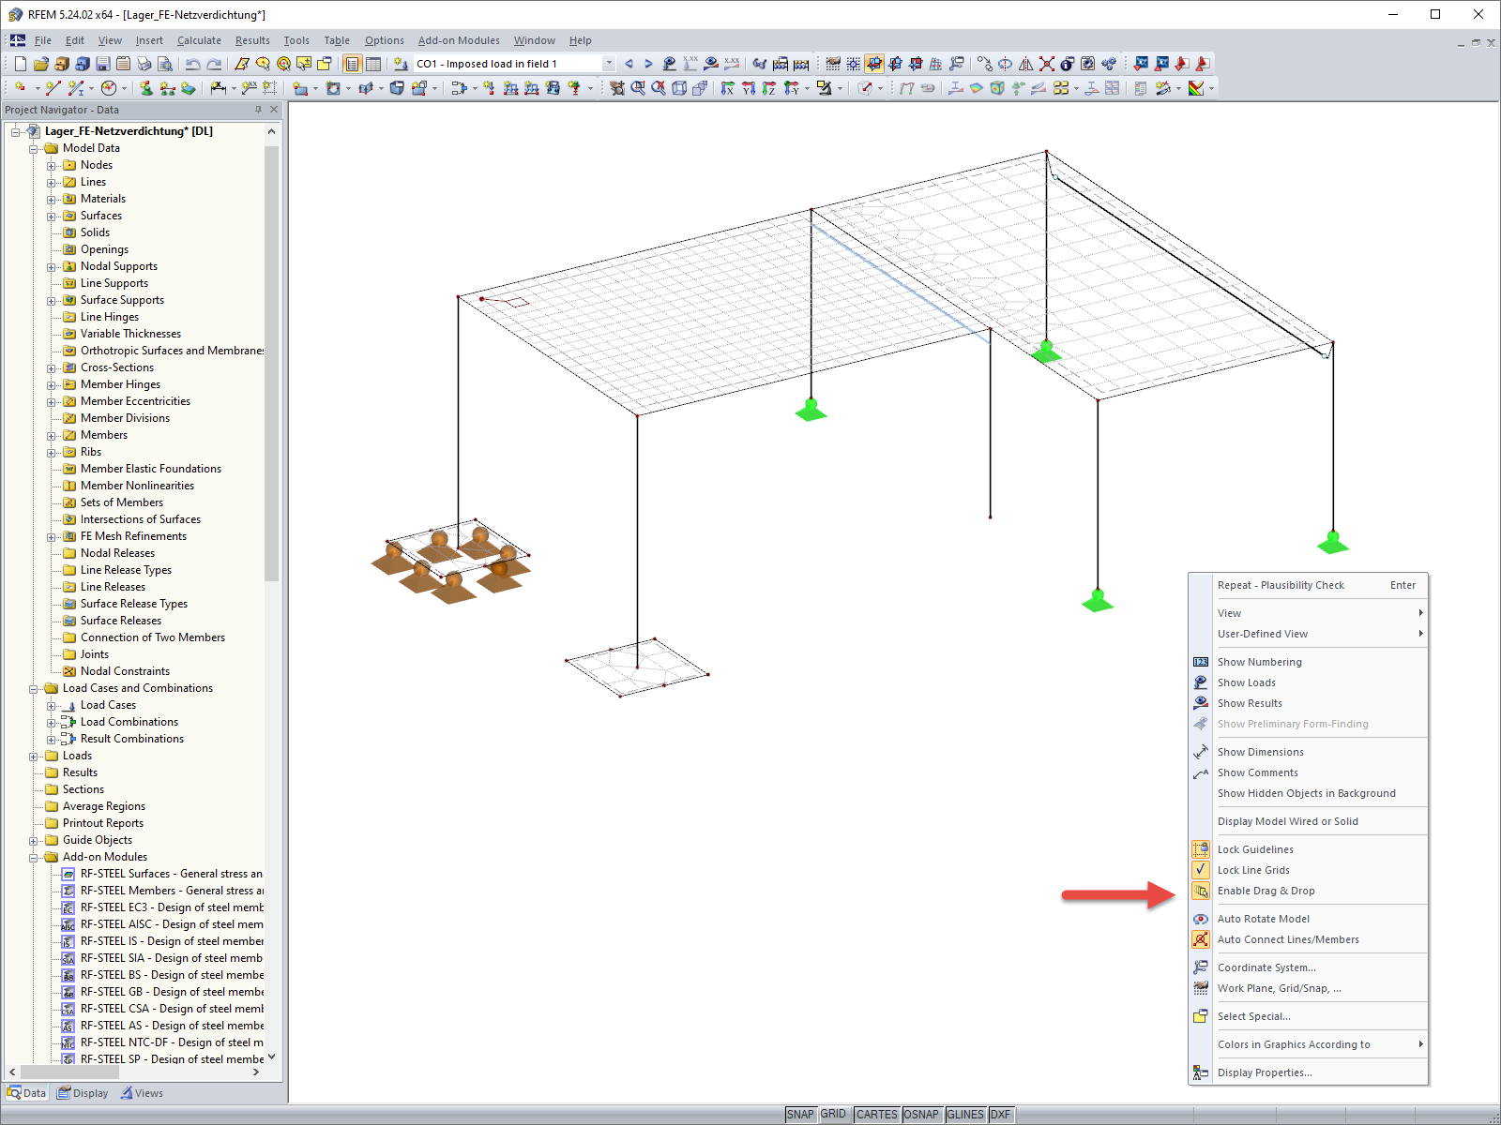Screen dimensions: 1501x1125
Task: Toggle GRID in the status bar
Action: point(833,1115)
